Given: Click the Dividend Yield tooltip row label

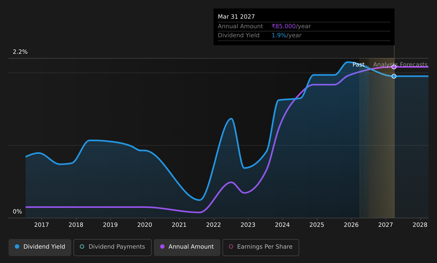Looking at the screenshot, I should [x=238, y=35].
